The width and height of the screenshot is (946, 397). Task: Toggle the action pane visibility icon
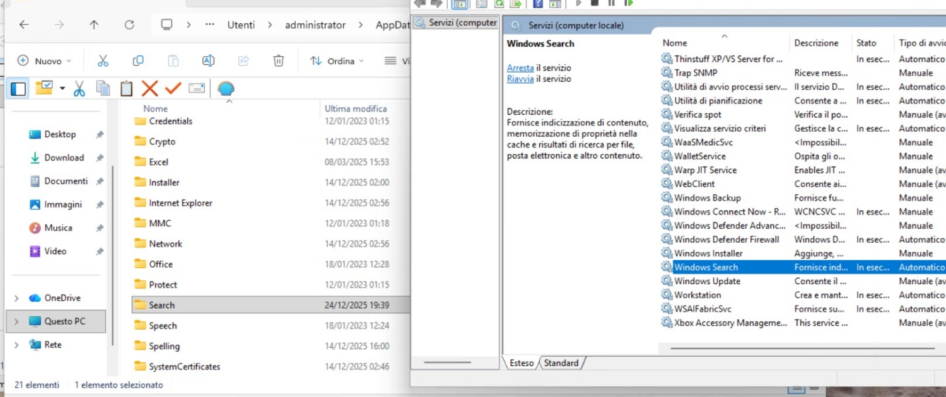coord(556,4)
